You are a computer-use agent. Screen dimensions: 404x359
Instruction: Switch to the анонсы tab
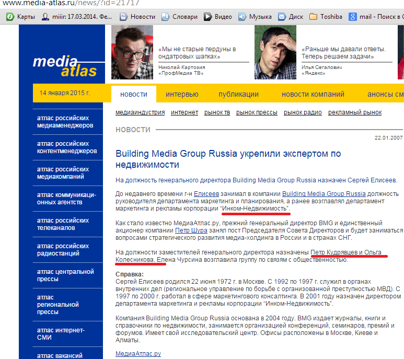click(x=386, y=94)
